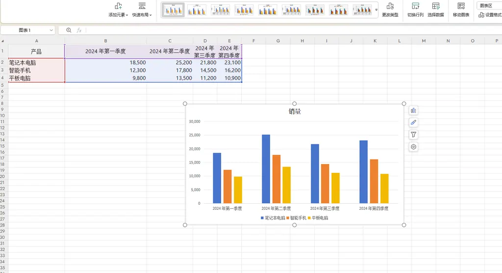Open the chart style brush button
Screen dimensions: 502x273
tap(413, 123)
